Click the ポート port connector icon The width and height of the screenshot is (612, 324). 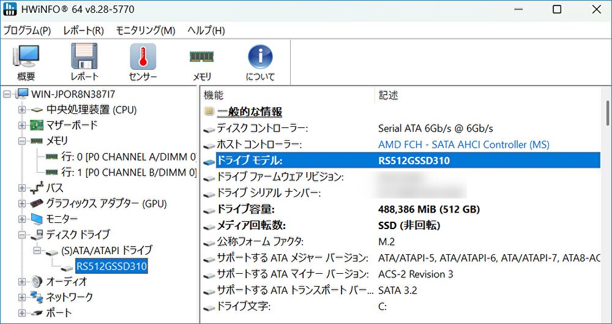pos(37,313)
